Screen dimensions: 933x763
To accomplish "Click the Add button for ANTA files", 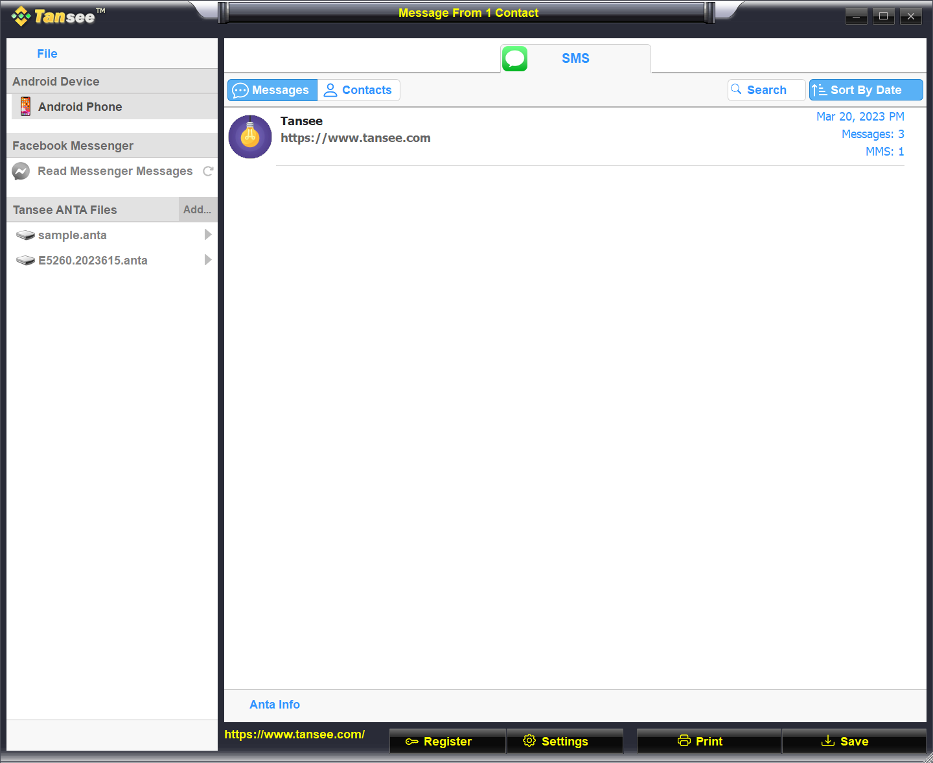I will [197, 209].
